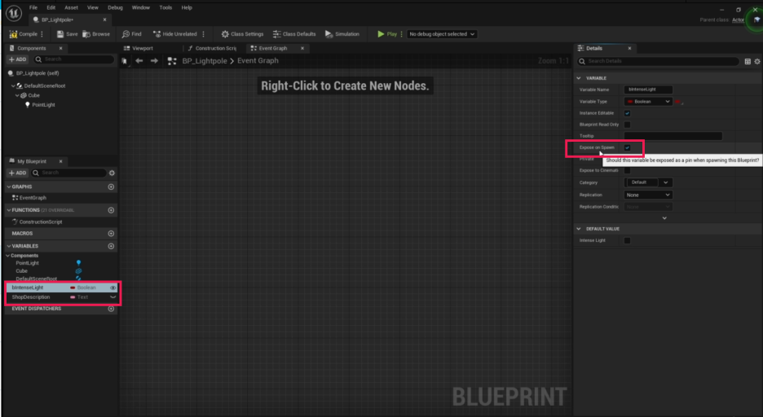Save the BP_Lightpole blueprint

click(x=67, y=34)
